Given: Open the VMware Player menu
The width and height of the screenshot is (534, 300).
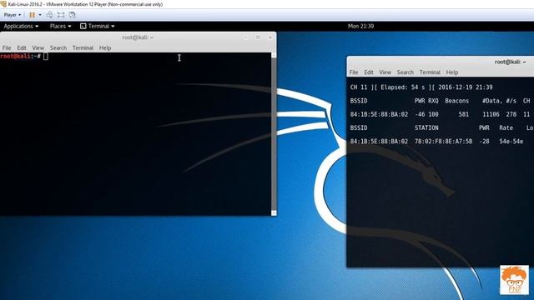Looking at the screenshot, I should coord(13,15).
